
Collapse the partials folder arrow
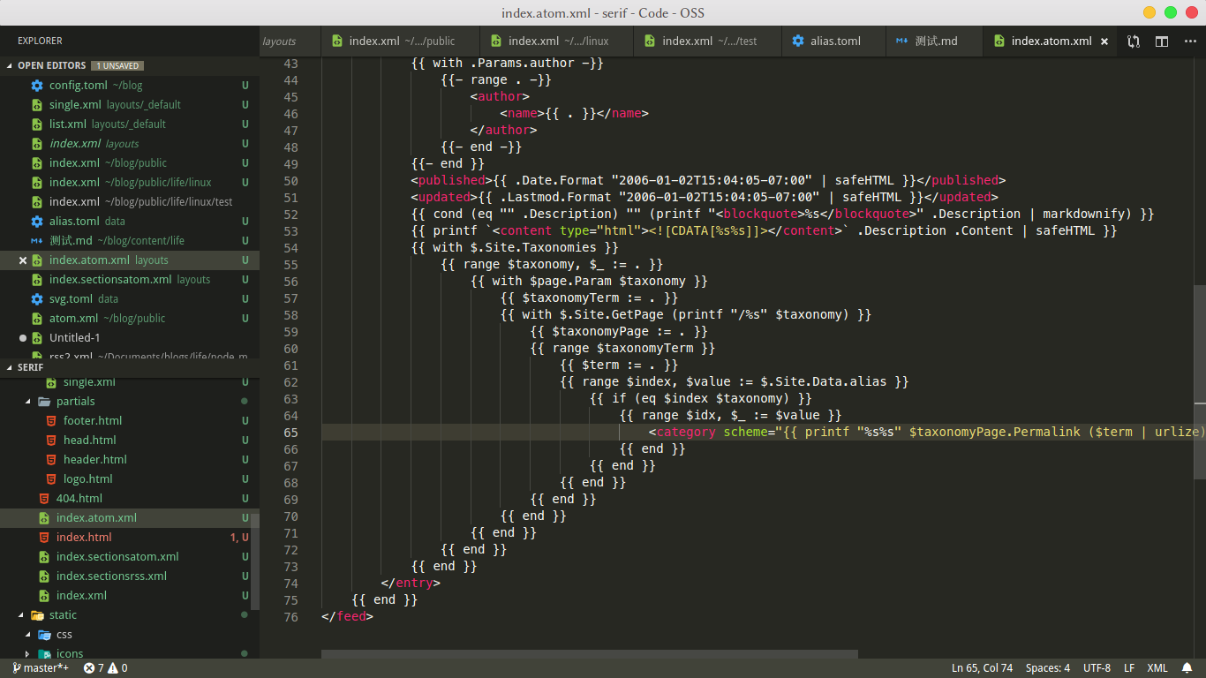27,402
